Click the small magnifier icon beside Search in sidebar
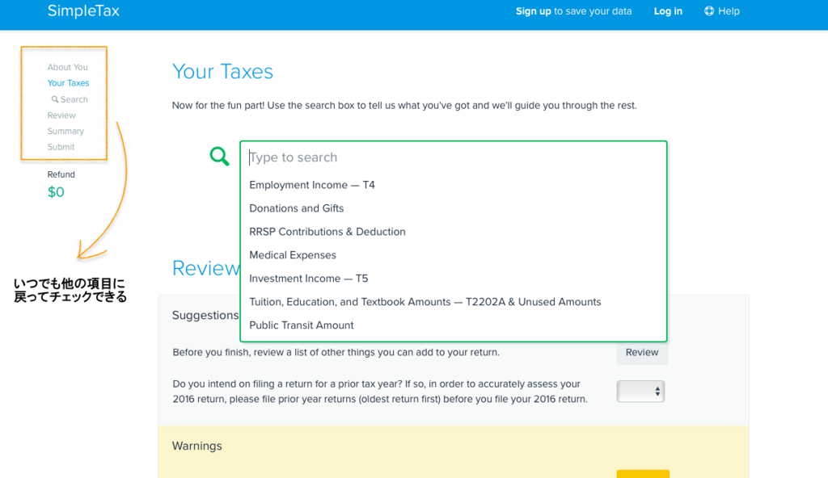Image resolution: width=828 pixels, height=478 pixels. [54, 99]
